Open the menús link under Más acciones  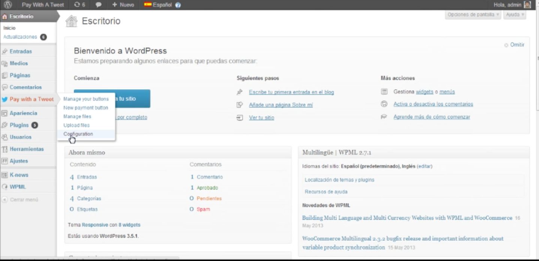pyautogui.click(x=447, y=92)
